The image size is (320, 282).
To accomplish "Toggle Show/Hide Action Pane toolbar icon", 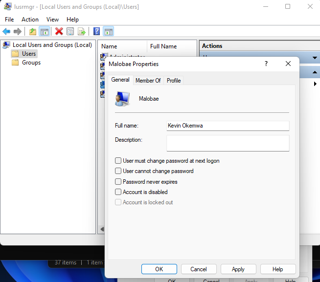I will coord(108,31).
